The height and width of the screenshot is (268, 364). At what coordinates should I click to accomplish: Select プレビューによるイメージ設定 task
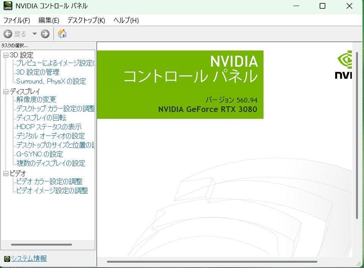[x=55, y=63]
